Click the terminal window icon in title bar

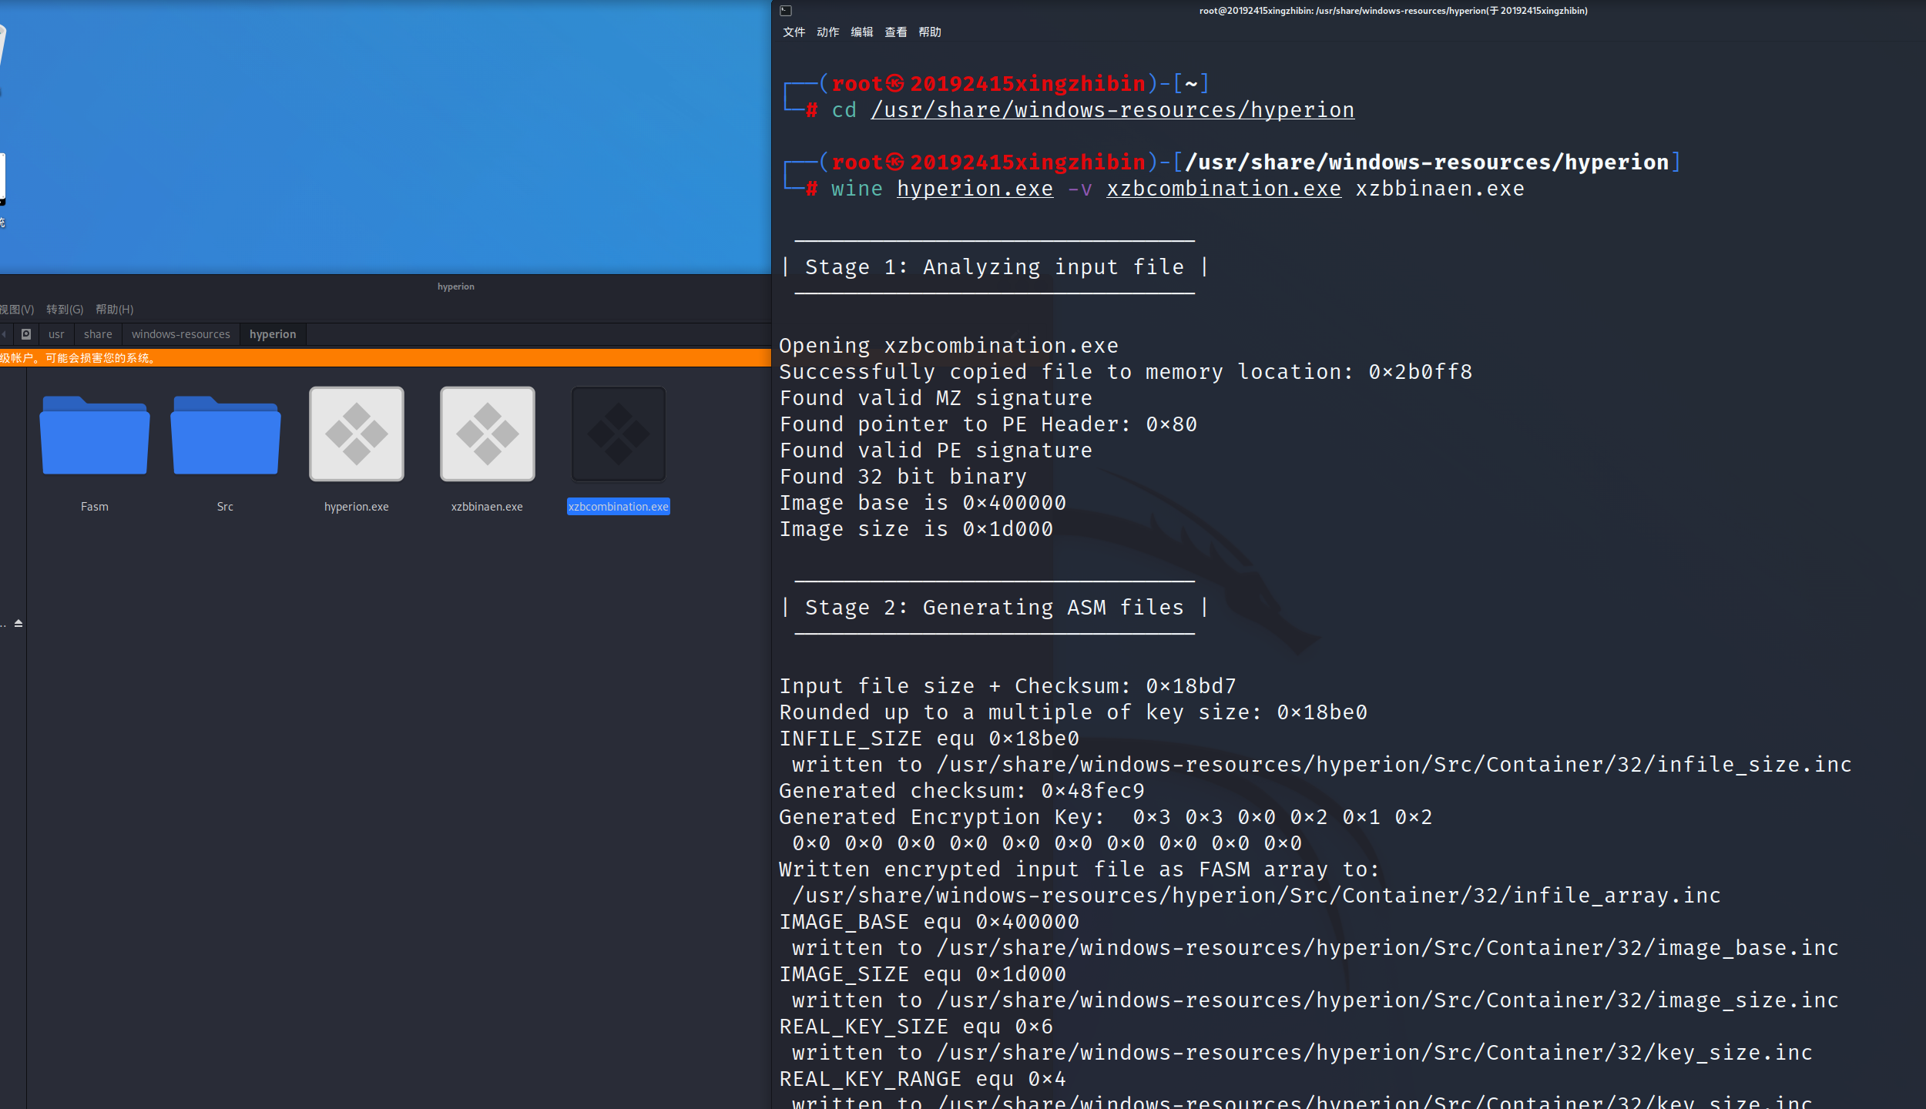coord(786,11)
